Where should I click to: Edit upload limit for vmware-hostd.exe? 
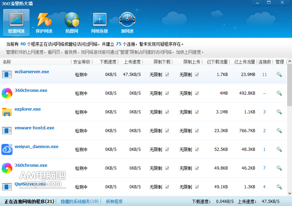pos(197,130)
